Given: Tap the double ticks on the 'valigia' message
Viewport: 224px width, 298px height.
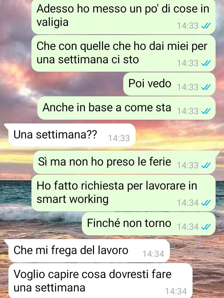Looking at the screenshot, I should 206,26.
